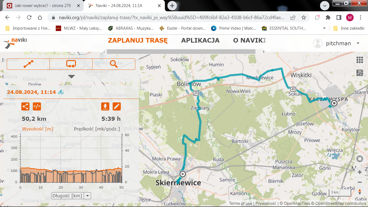
Task: Open Exsite Portal bookmark
Action: click(182, 28)
